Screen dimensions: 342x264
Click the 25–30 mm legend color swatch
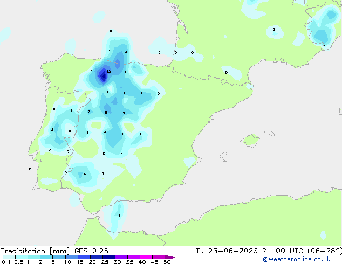pyautogui.click(x=109, y=257)
